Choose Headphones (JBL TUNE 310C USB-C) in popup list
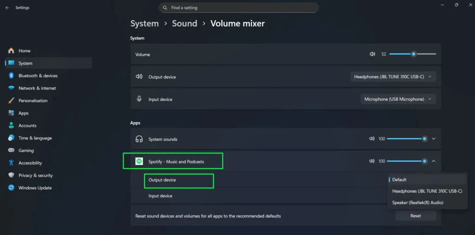The width and height of the screenshot is (475, 235). pos(427,191)
